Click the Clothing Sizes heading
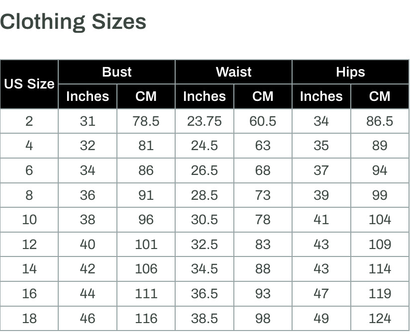 tap(73, 22)
